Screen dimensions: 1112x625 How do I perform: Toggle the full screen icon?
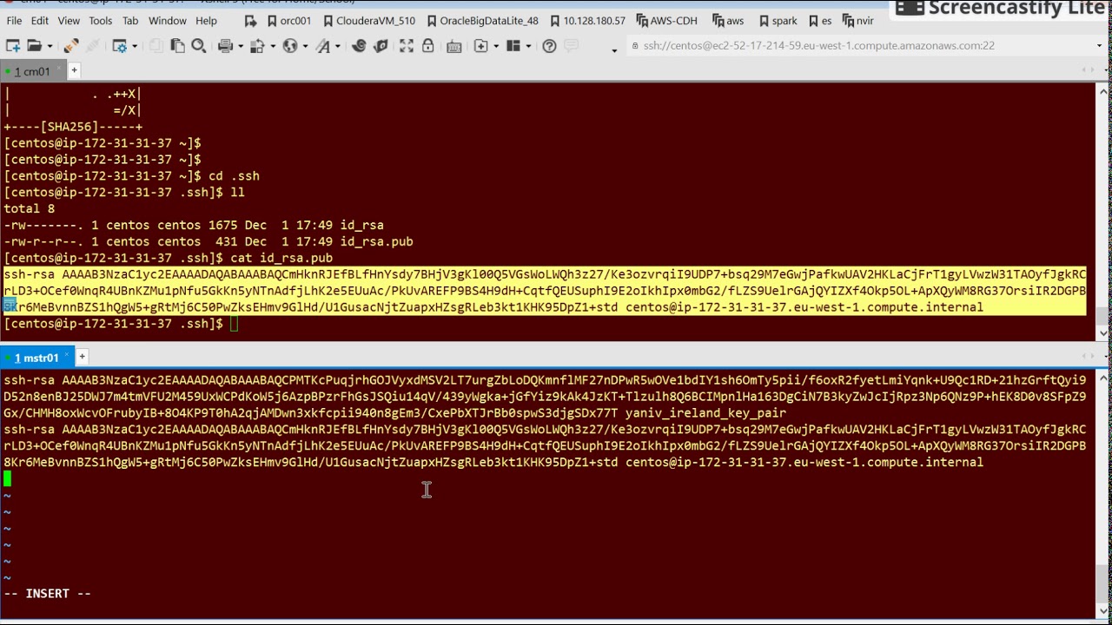click(406, 46)
